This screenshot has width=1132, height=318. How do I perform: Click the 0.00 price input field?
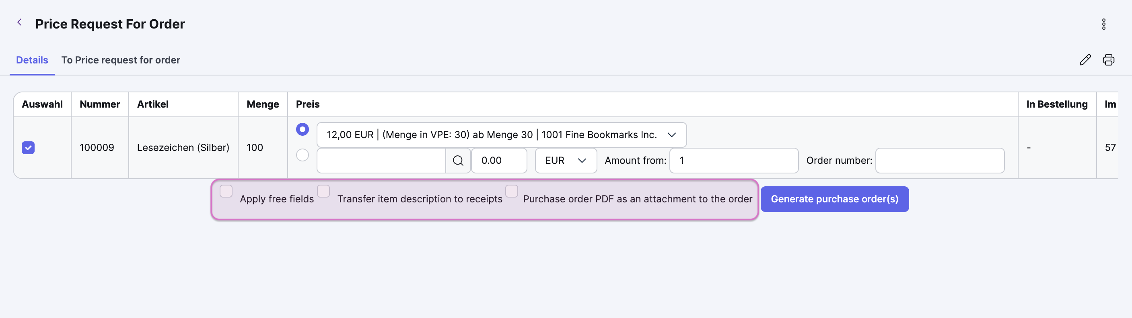[499, 161]
